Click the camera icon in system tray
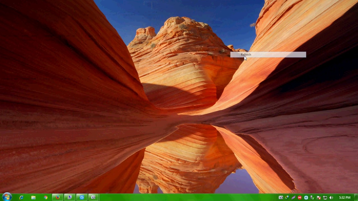 point(281,198)
